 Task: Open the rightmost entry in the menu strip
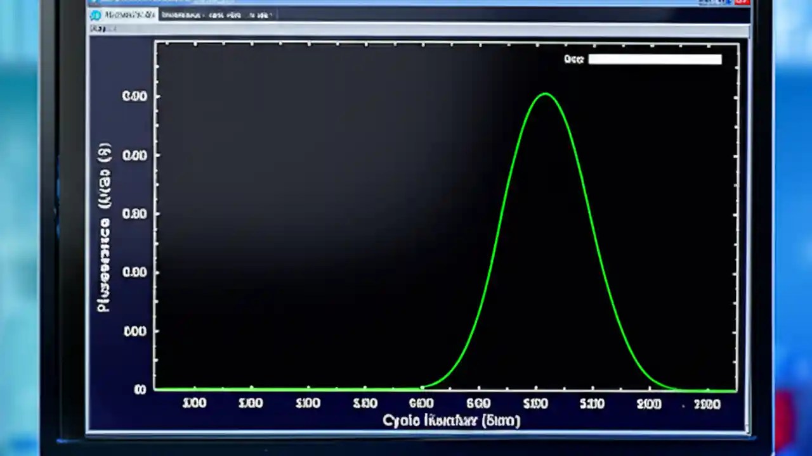[259, 15]
